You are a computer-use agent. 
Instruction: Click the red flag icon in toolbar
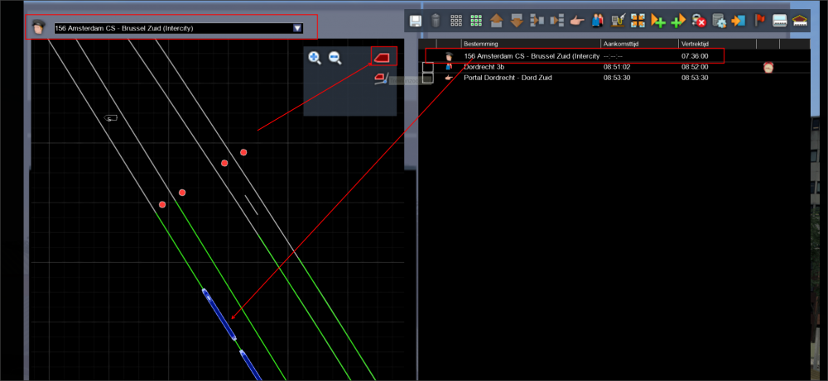coord(758,20)
